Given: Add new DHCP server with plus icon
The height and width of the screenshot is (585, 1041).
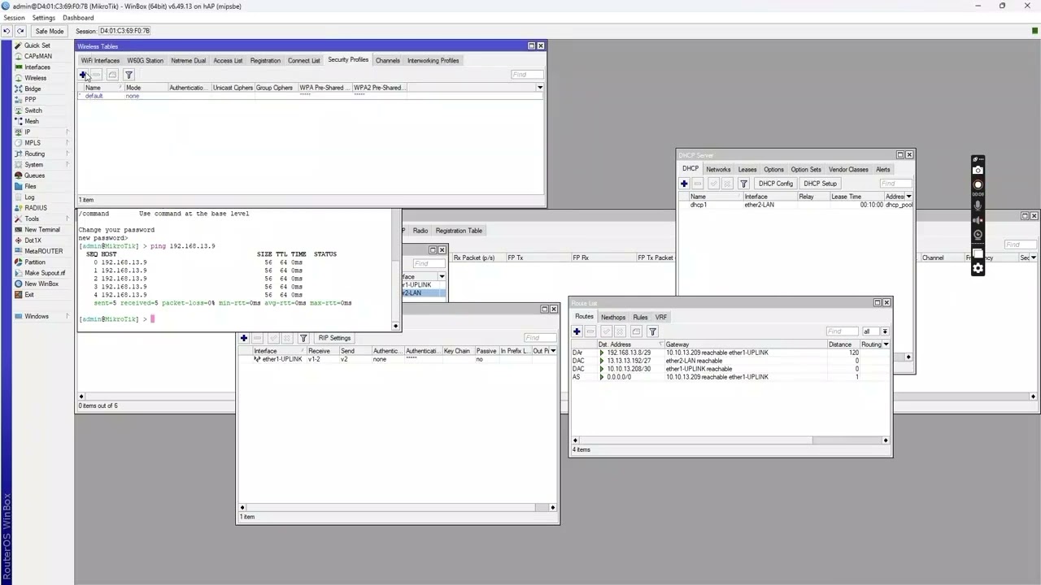Looking at the screenshot, I should tap(684, 184).
